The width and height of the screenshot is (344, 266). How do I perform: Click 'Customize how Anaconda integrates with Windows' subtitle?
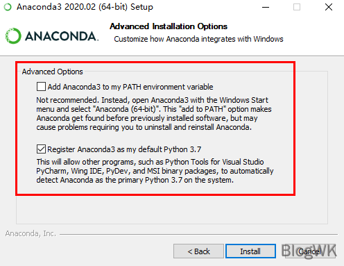pos(198,39)
